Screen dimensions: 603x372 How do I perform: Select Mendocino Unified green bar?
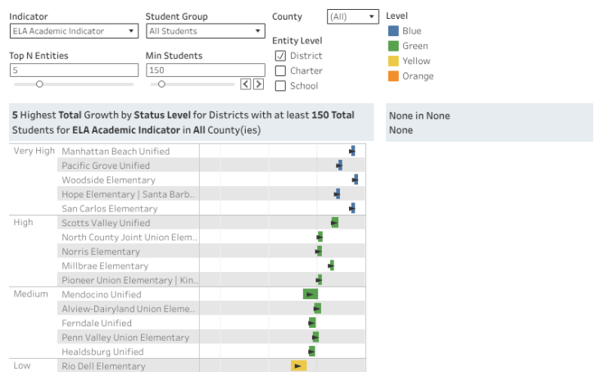[x=310, y=294]
